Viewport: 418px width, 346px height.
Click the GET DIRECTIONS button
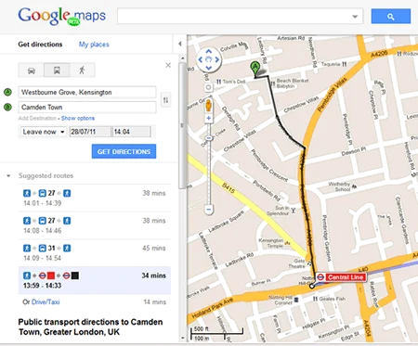coord(124,151)
